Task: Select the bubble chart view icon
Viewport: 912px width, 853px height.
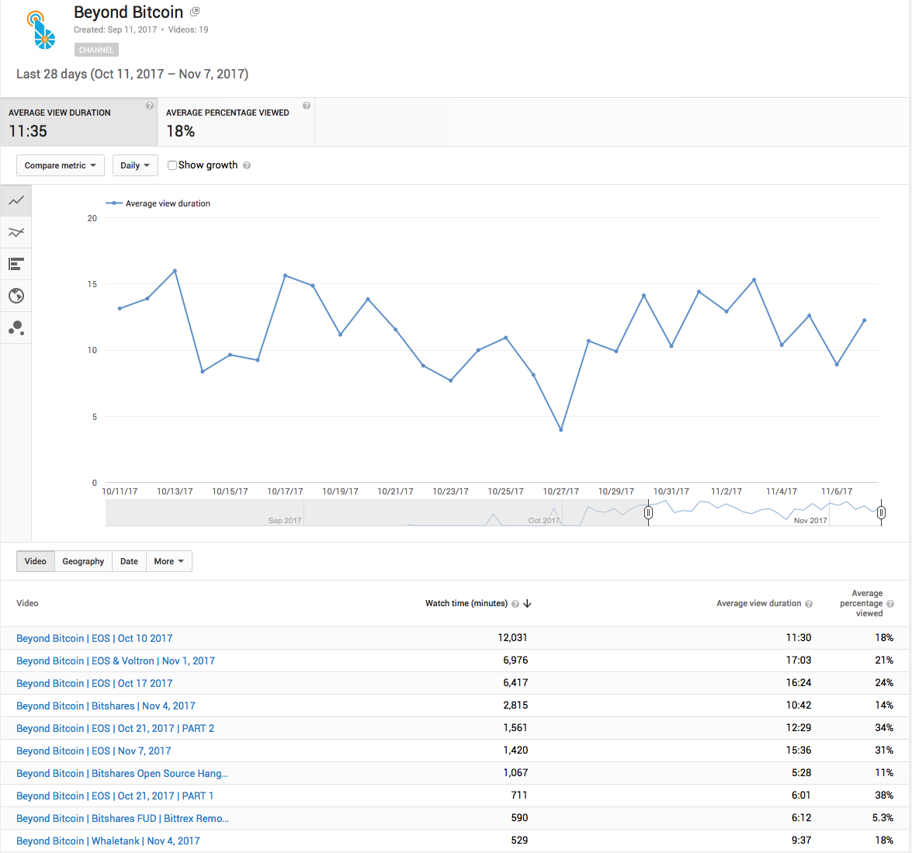Action: tap(16, 328)
